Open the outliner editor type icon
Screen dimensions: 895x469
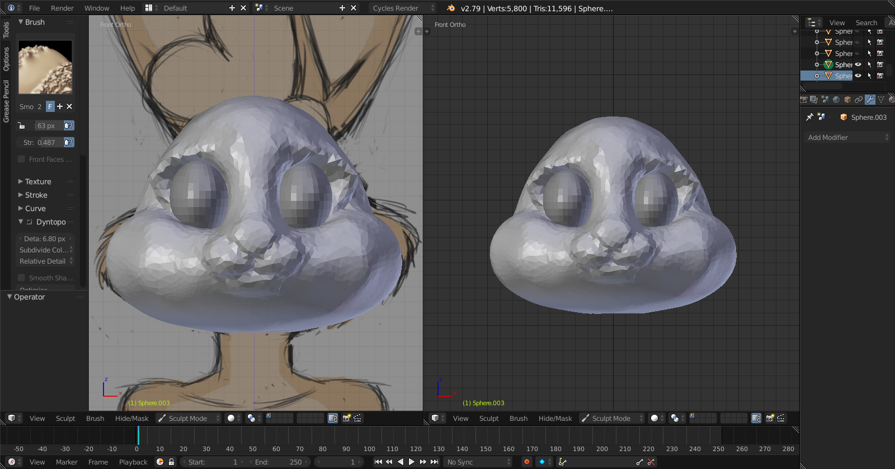pos(813,22)
